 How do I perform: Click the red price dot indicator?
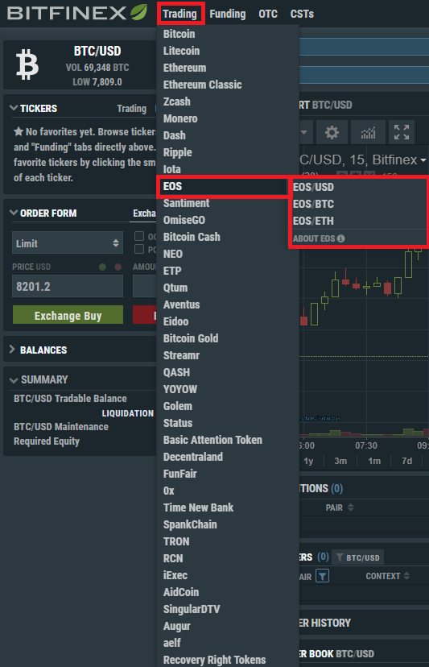(118, 267)
